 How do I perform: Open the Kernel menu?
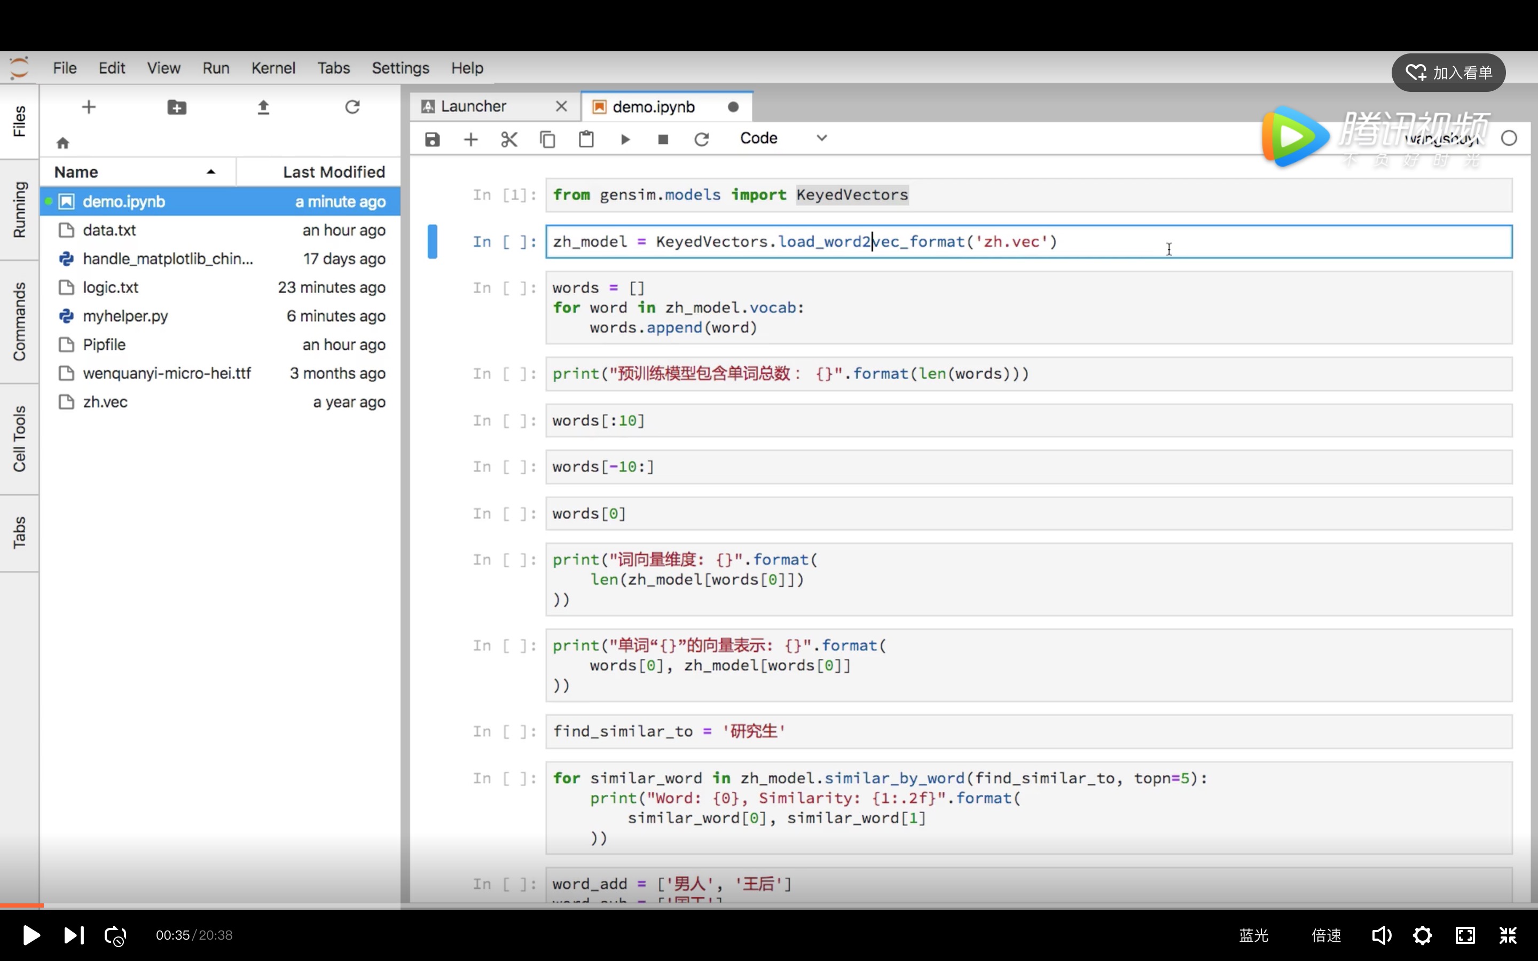click(x=273, y=68)
